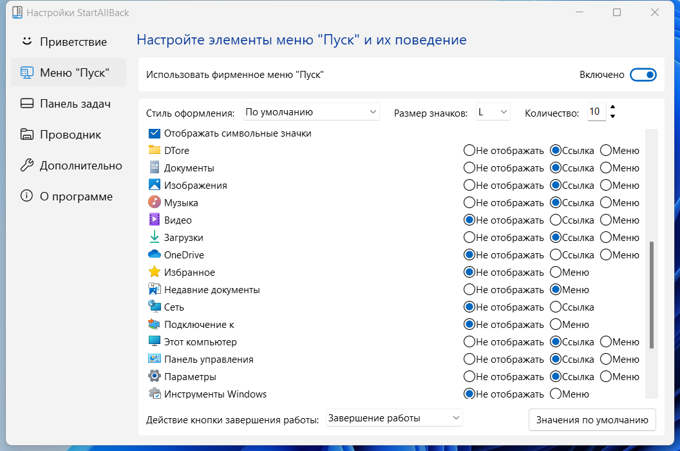Viewport: 680px width, 451px height.
Task: Open the Дополнительно section
Action: click(x=68, y=166)
